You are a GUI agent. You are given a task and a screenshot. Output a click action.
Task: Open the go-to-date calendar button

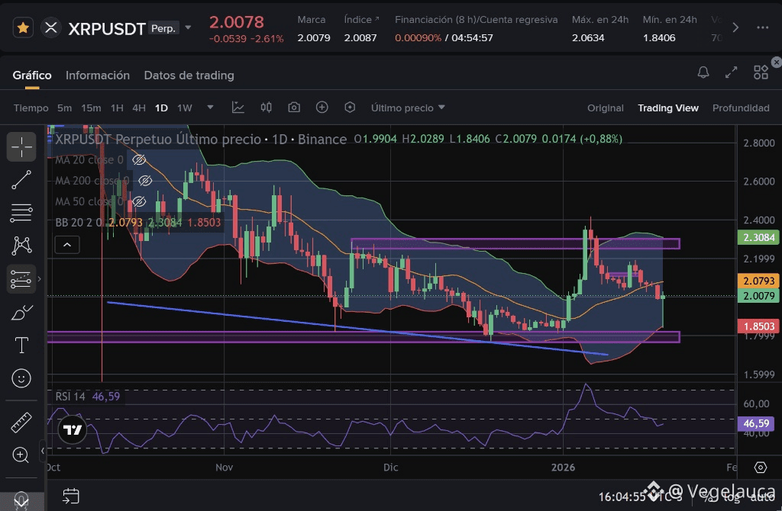[x=70, y=496]
